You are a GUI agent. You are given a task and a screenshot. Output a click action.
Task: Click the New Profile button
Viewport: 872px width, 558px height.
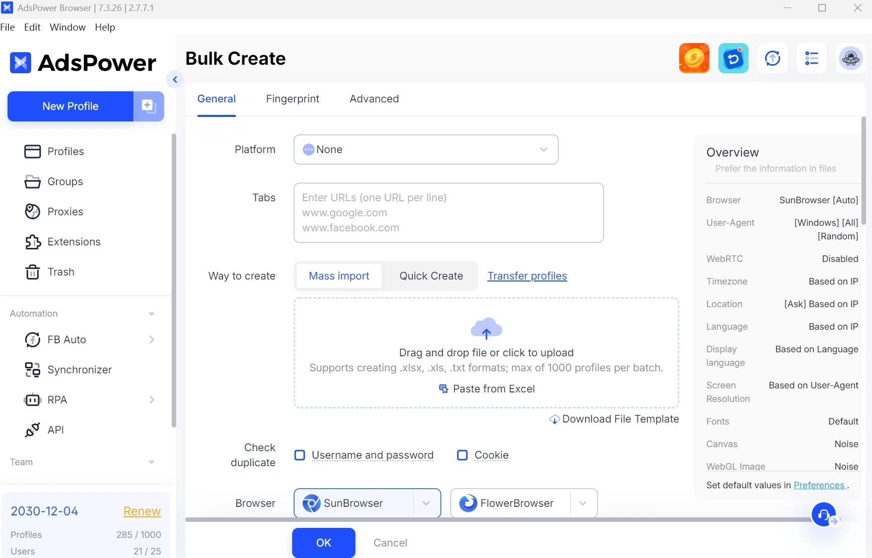click(x=70, y=106)
